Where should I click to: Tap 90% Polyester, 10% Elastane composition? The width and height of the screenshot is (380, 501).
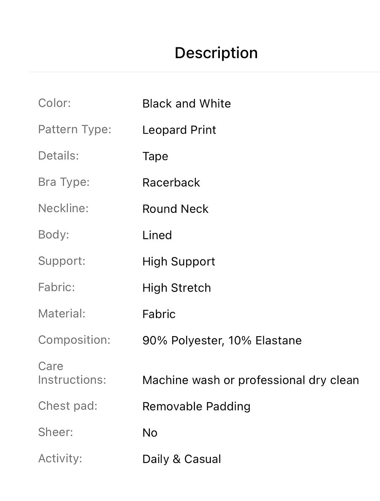(222, 340)
